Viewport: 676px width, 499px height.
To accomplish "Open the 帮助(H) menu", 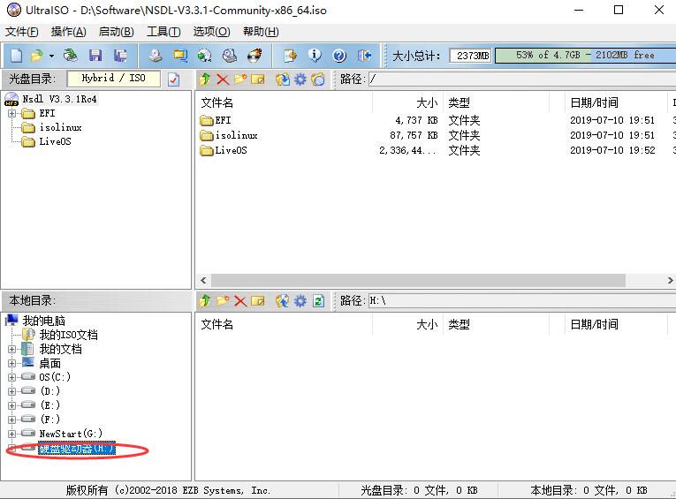I will pyautogui.click(x=261, y=32).
